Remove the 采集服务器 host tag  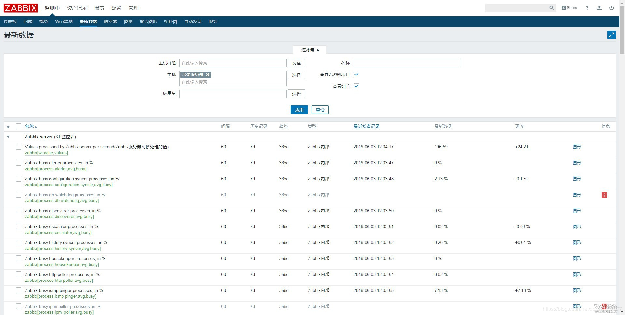(x=208, y=75)
